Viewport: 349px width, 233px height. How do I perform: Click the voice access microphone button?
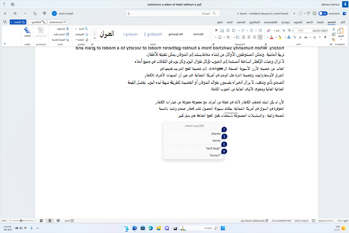pyautogui.click(x=345, y=4)
